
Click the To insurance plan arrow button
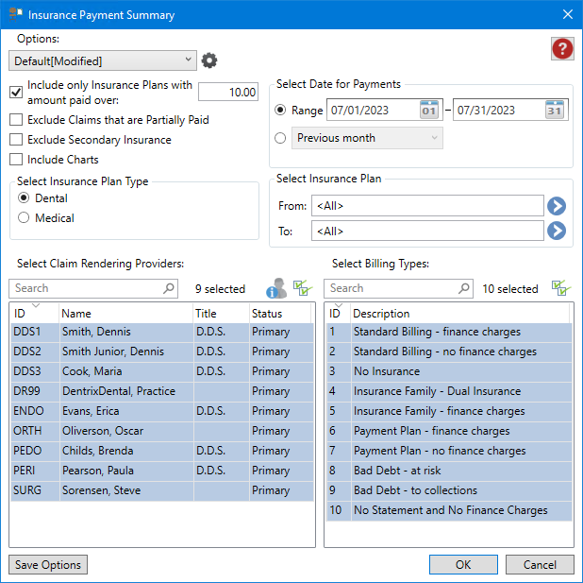[557, 231]
